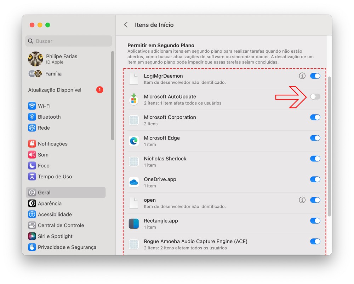The image size is (354, 284).
Task: Click 'Microsoft Corporation' item name
Action: pos(170,117)
